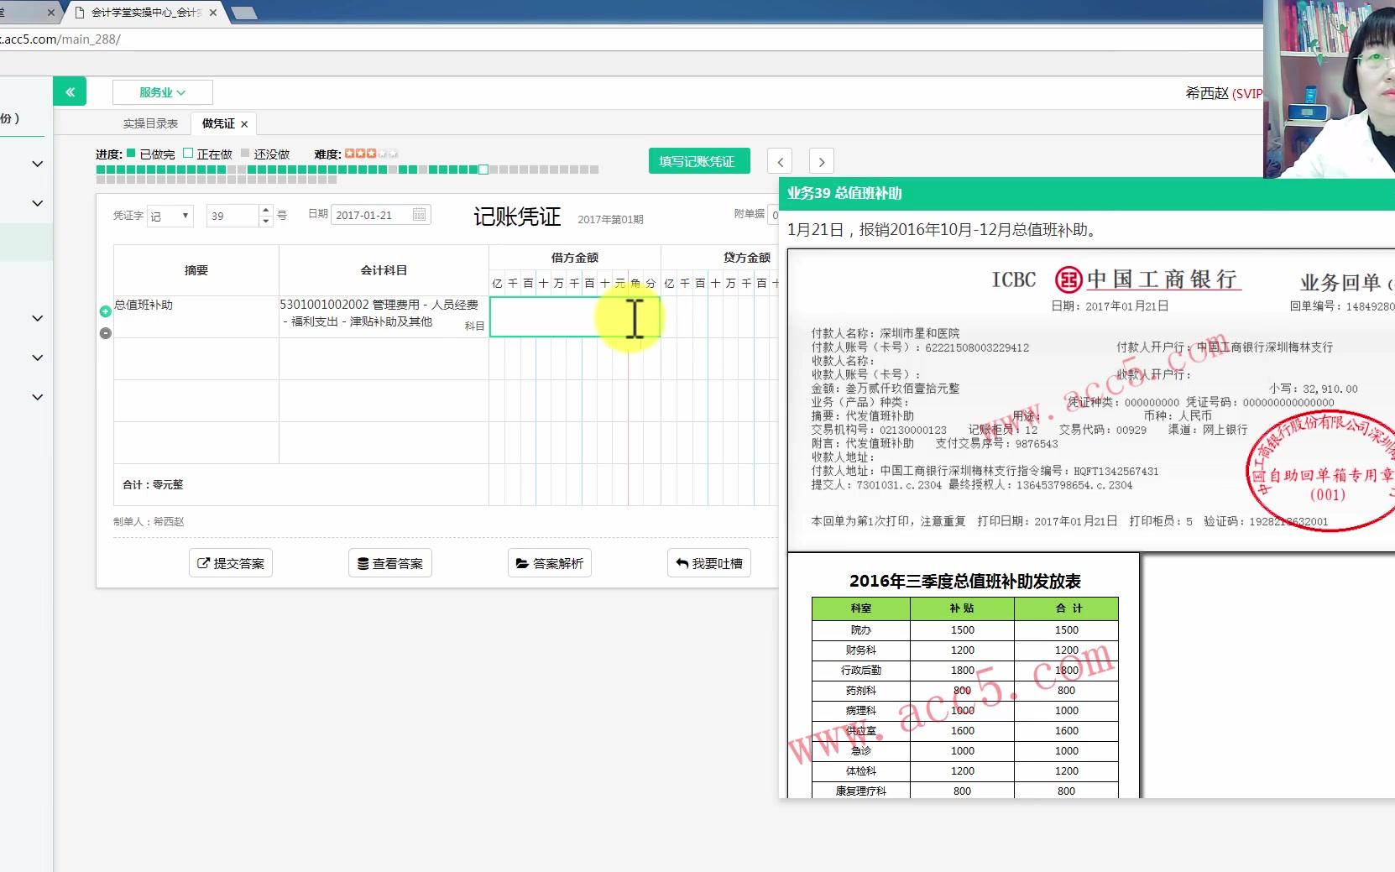This screenshot has width=1395, height=872.
Task: Click the green plus icon to add voucher row
Action: point(105,311)
